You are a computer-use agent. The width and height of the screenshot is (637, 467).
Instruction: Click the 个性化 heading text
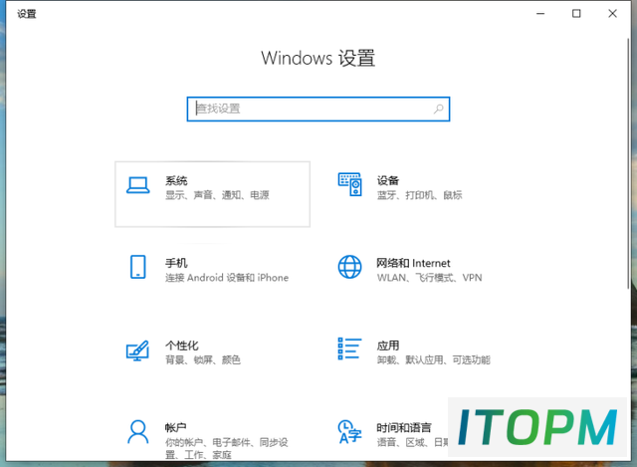click(181, 346)
